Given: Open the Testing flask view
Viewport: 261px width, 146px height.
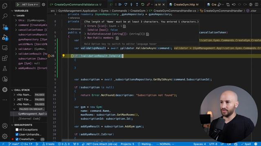Looking at the screenshot, I should pyautogui.click(x=4, y=69).
